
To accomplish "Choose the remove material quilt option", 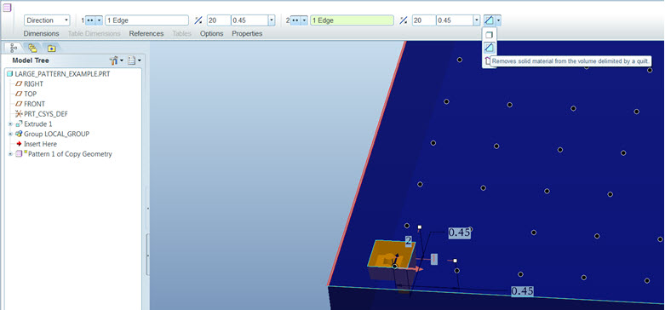I will pos(489,48).
